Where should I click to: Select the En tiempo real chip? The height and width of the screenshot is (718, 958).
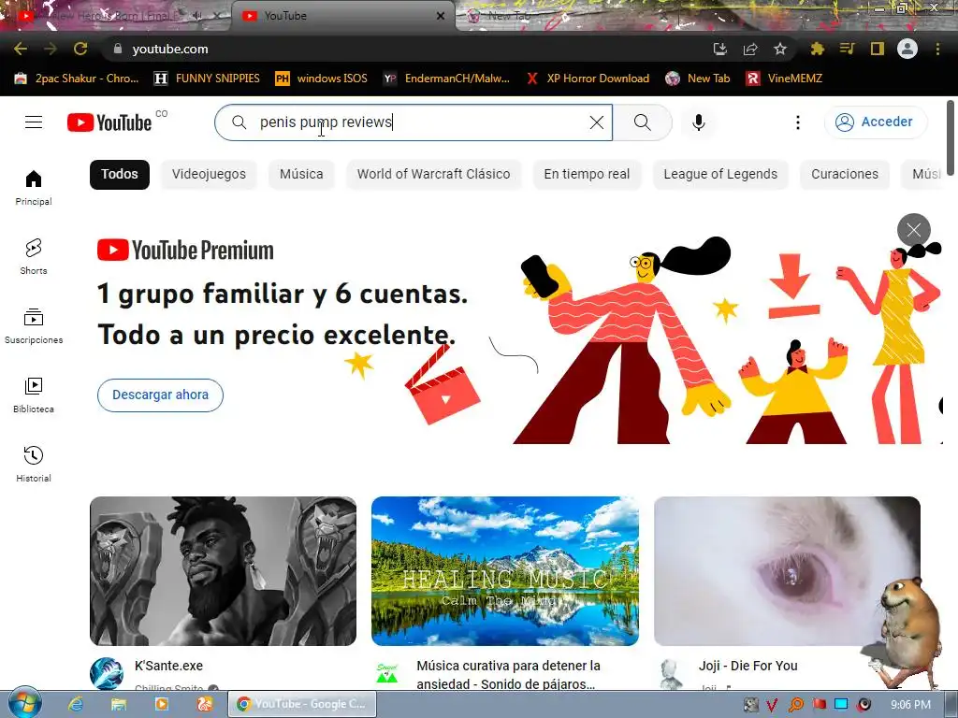(587, 174)
